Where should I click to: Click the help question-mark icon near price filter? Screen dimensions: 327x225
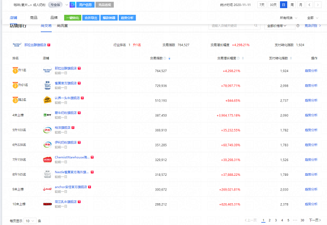[298, 26]
